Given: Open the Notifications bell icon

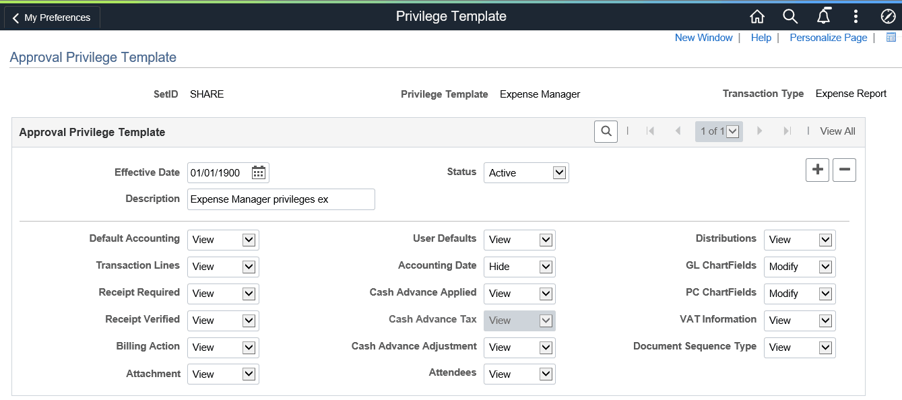Looking at the screenshot, I should pos(823,17).
